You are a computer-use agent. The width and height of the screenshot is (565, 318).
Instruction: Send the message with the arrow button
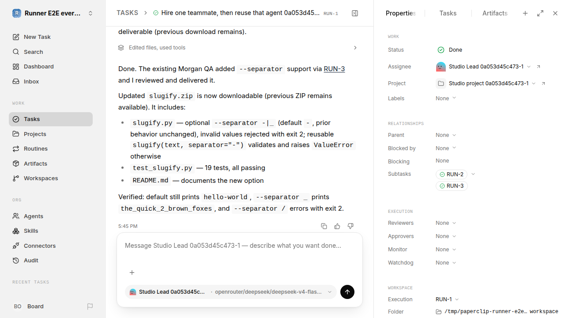tap(347, 292)
